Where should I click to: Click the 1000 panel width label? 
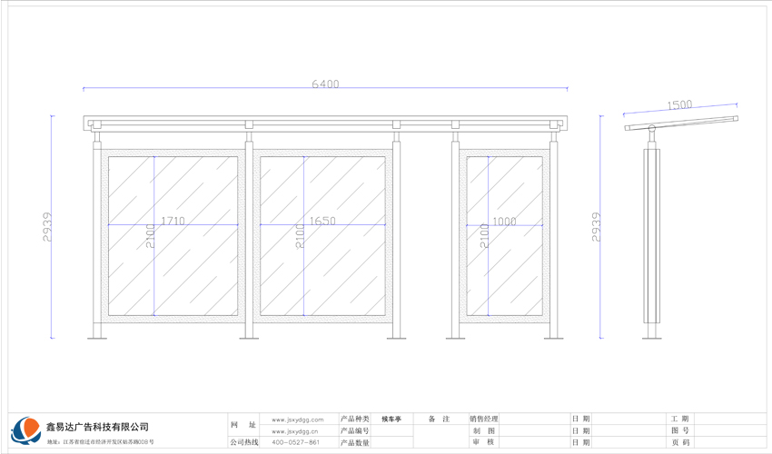[x=504, y=222]
